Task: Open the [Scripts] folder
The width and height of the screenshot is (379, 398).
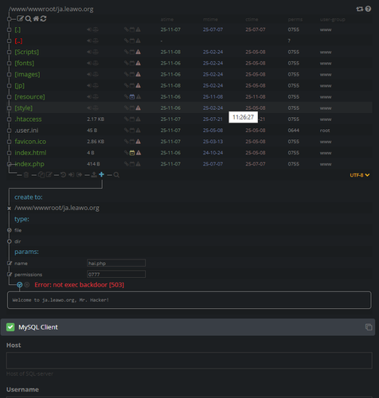Action: click(x=27, y=52)
